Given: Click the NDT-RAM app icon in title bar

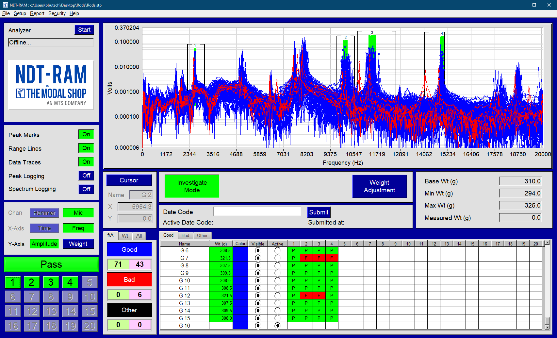Looking at the screenshot, I should pos(5,5).
